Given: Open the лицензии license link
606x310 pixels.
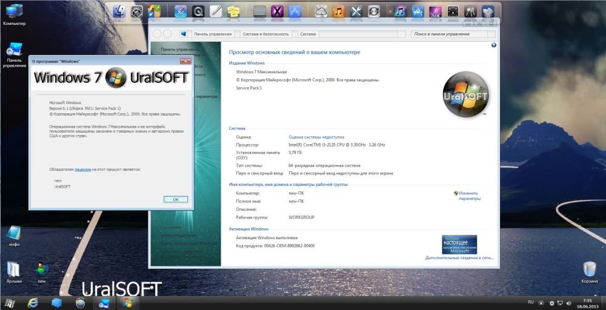Looking at the screenshot, I should [82, 170].
